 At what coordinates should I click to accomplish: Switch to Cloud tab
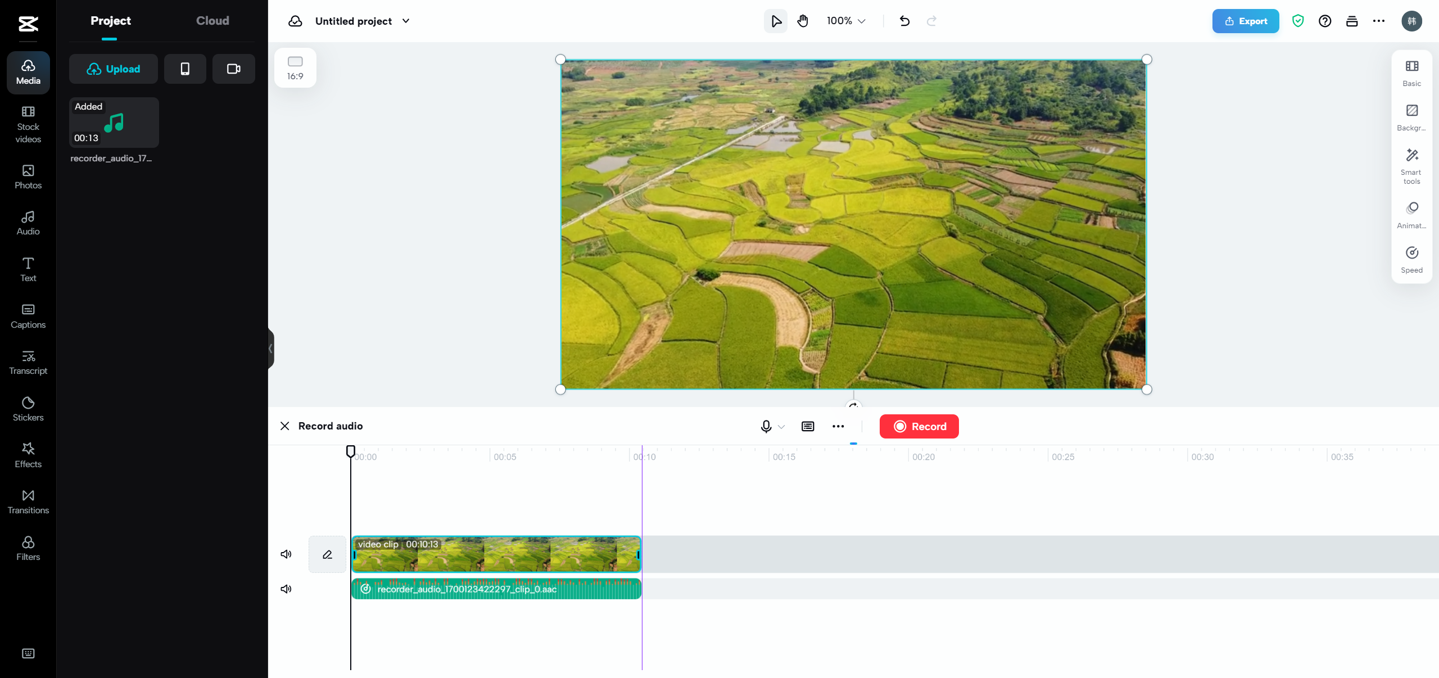(212, 20)
